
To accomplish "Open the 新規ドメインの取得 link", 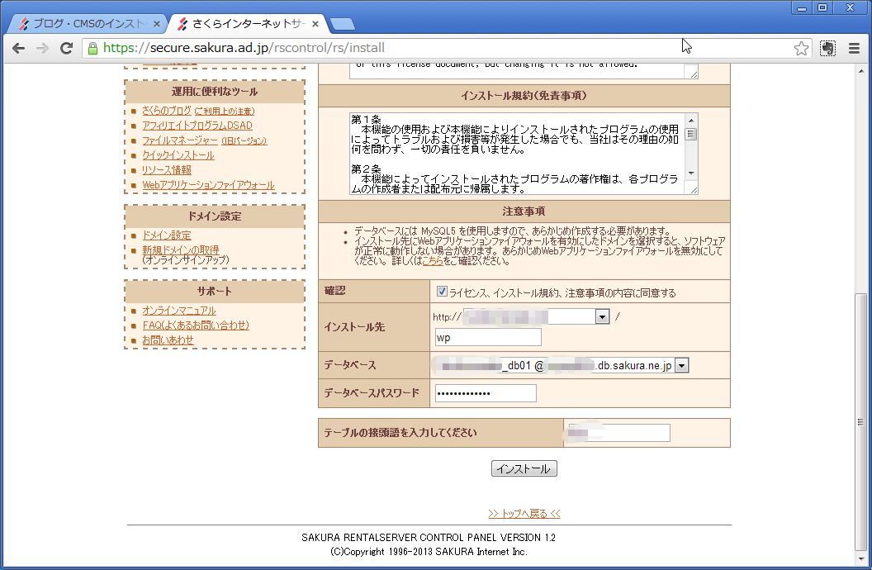I will point(180,250).
